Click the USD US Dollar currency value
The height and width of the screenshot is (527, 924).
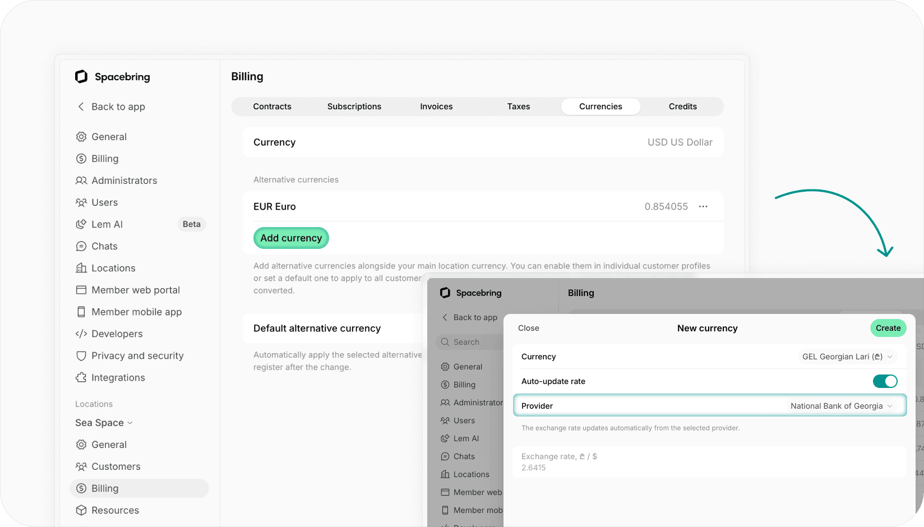(x=680, y=142)
